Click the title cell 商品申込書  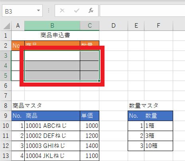(x=55, y=36)
